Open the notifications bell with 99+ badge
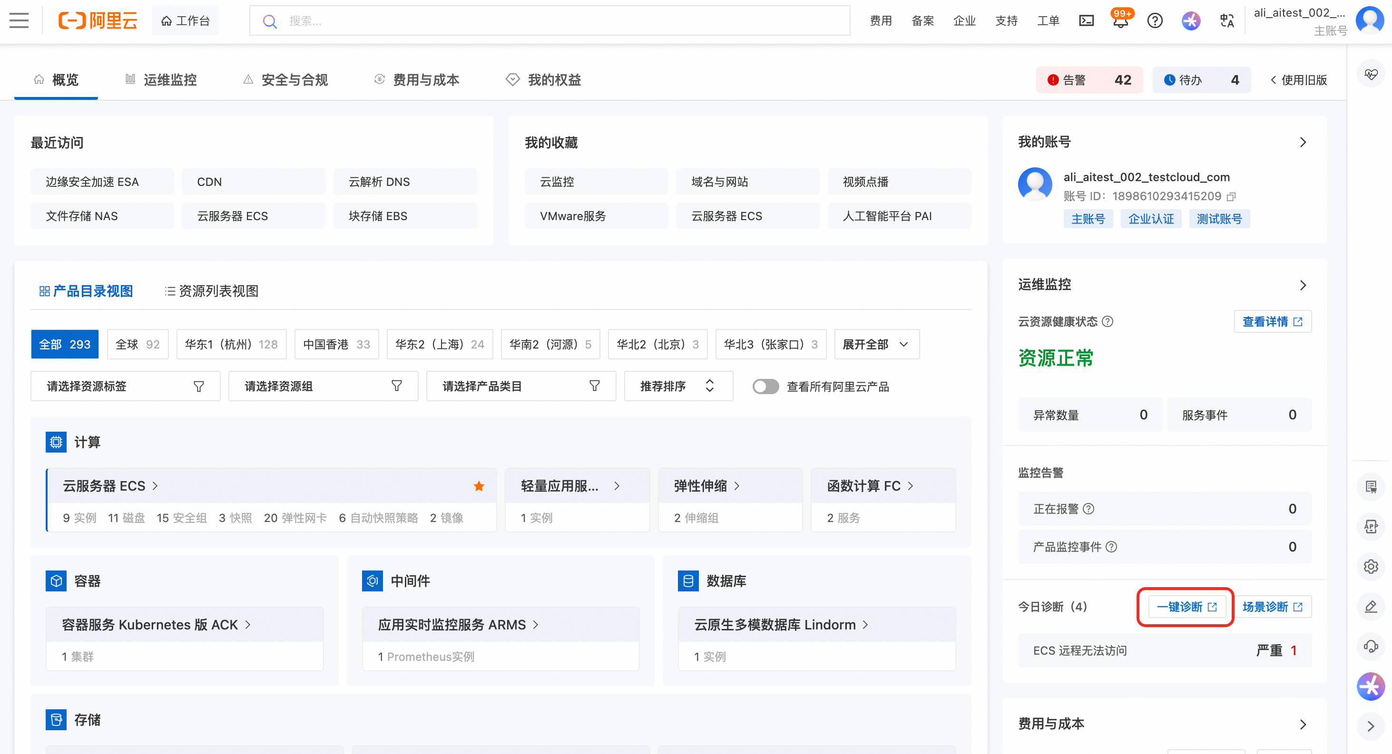 1120,21
